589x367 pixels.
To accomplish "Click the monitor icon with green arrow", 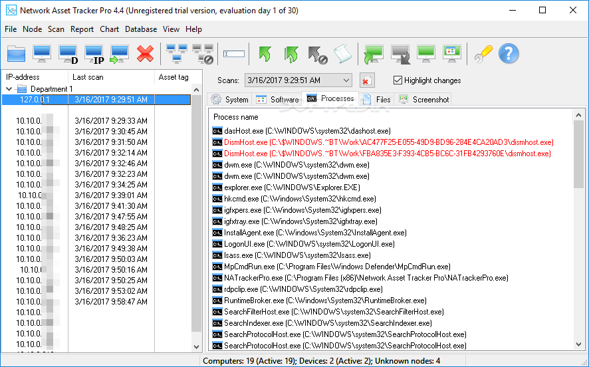I will click(x=120, y=54).
